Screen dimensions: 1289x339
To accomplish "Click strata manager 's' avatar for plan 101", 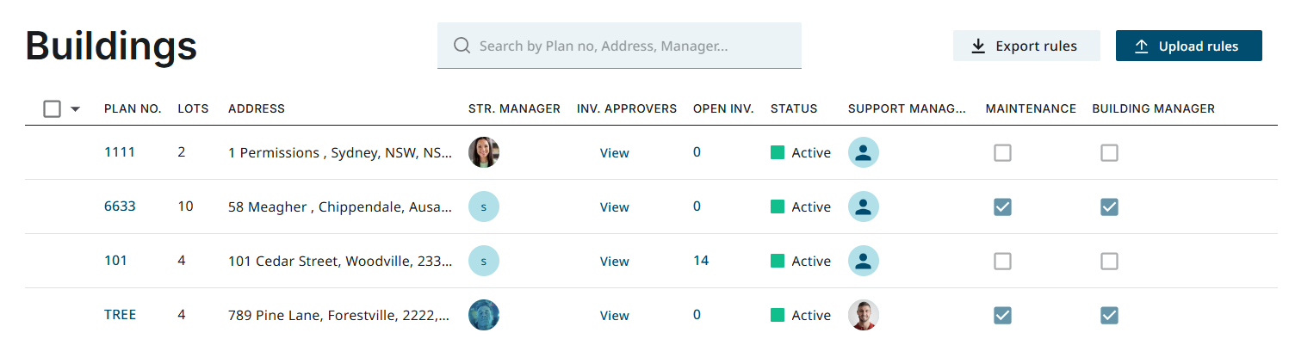I will point(484,261).
